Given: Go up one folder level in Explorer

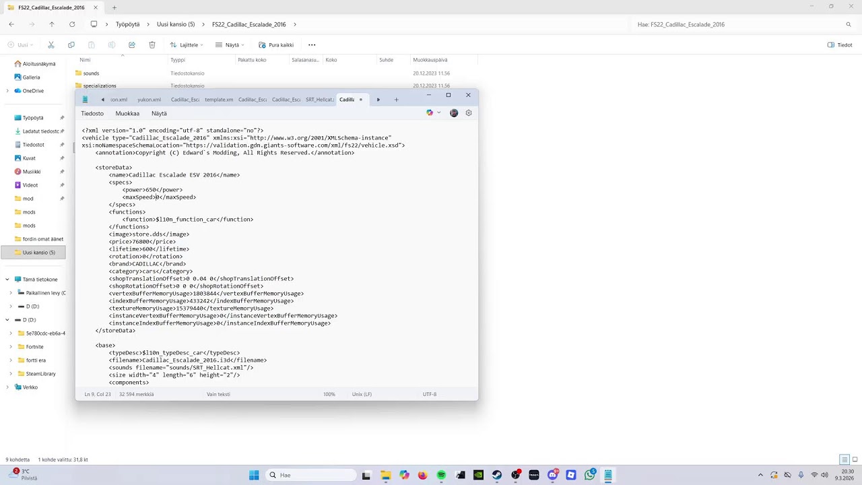Looking at the screenshot, I should coord(52,24).
